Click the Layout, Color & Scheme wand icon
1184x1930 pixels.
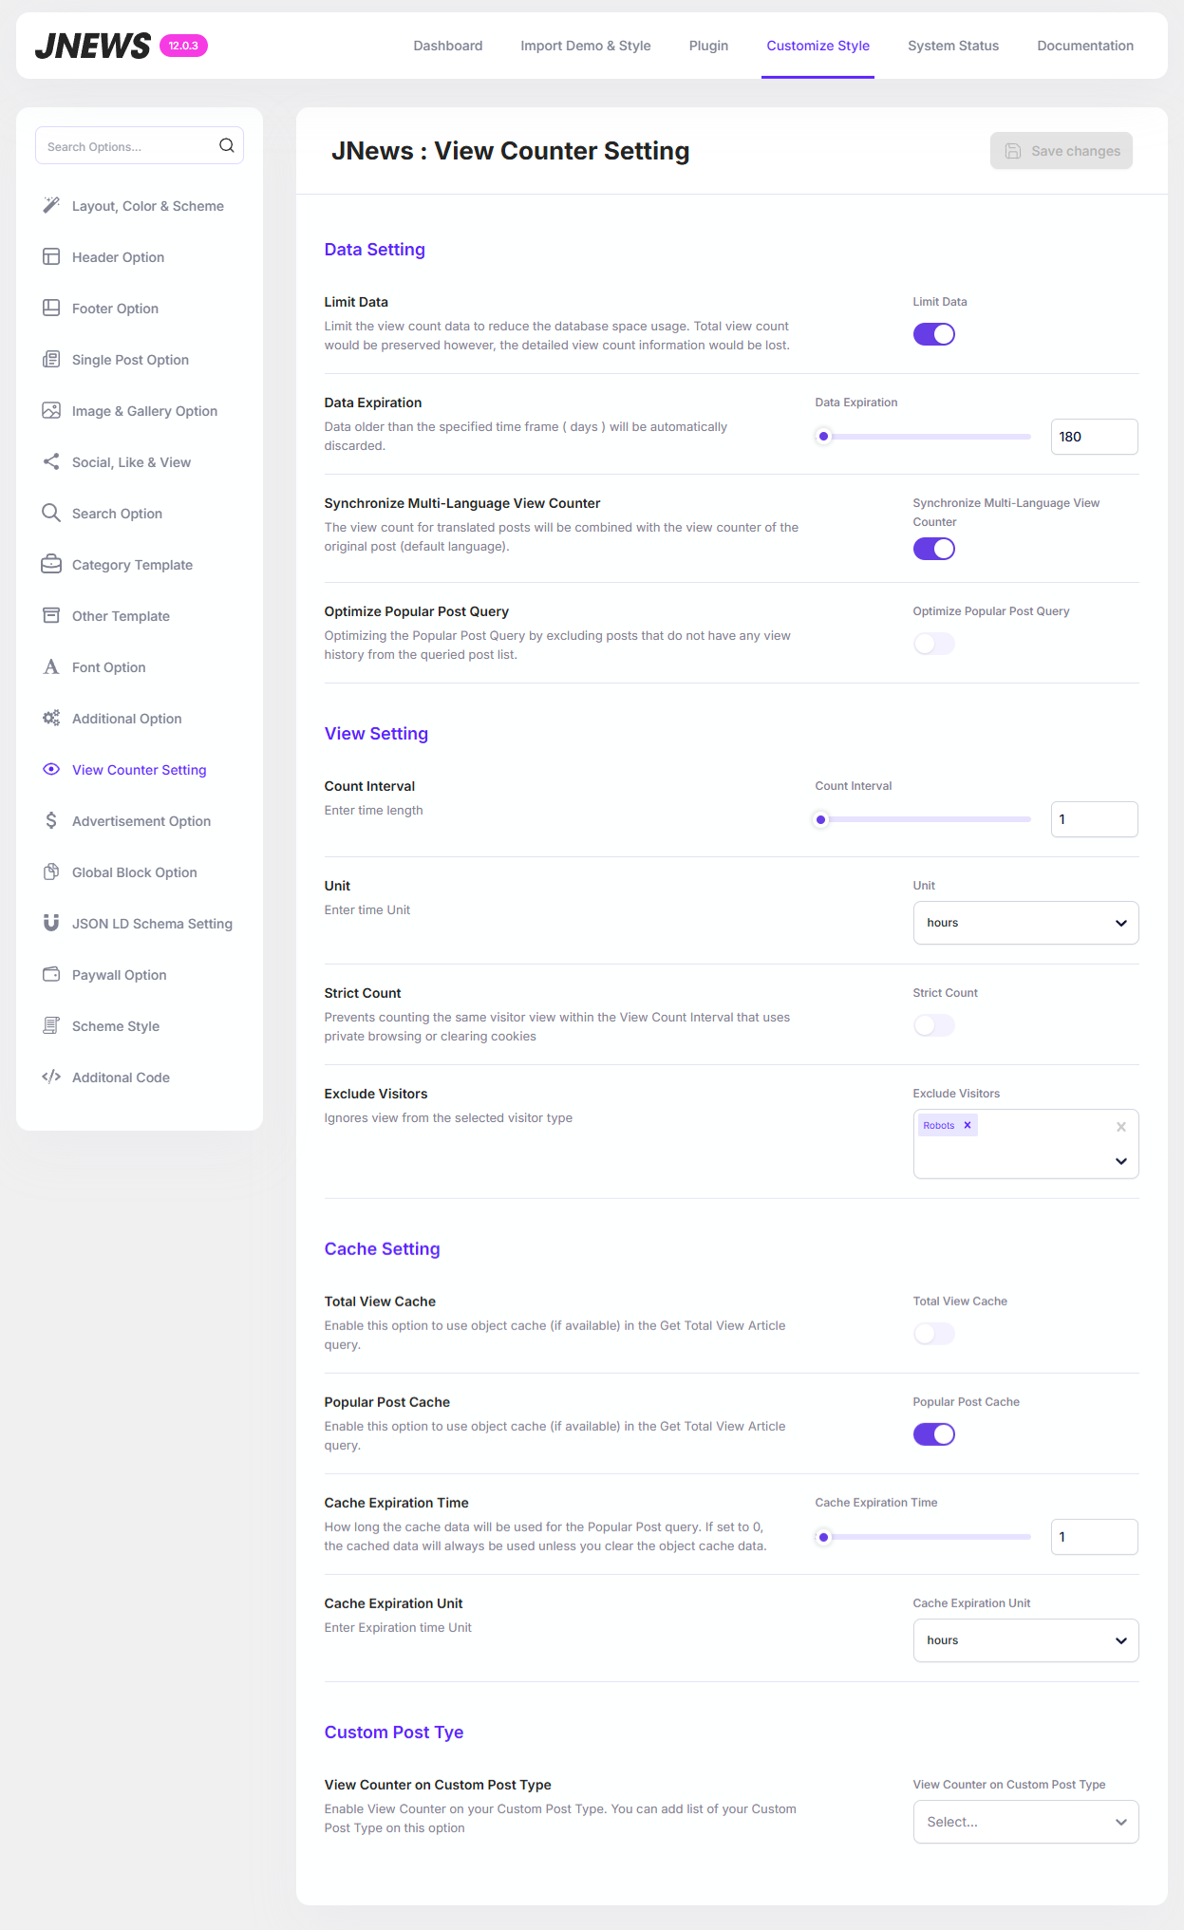51,205
